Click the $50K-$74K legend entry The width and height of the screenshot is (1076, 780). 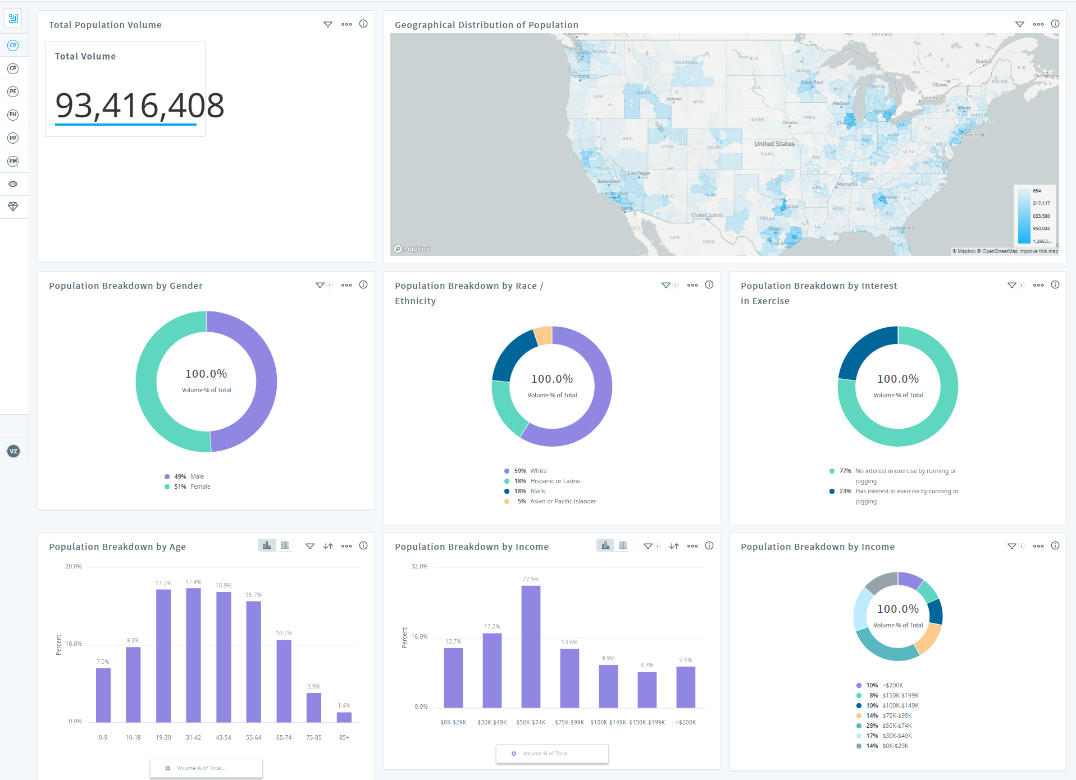pyautogui.click(x=883, y=726)
